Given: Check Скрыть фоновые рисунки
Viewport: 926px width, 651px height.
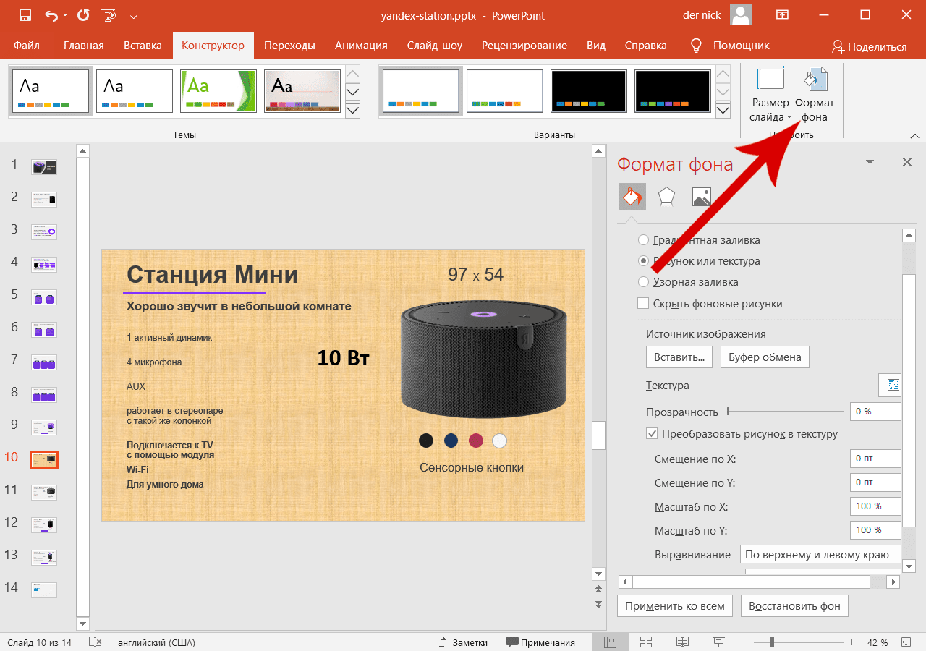Looking at the screenshot, I should pyautogui.click(x=643, y=304).
